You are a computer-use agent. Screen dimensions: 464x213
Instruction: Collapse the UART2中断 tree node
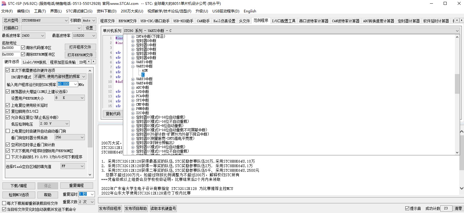pyautogui.click(x=133, y=66)
